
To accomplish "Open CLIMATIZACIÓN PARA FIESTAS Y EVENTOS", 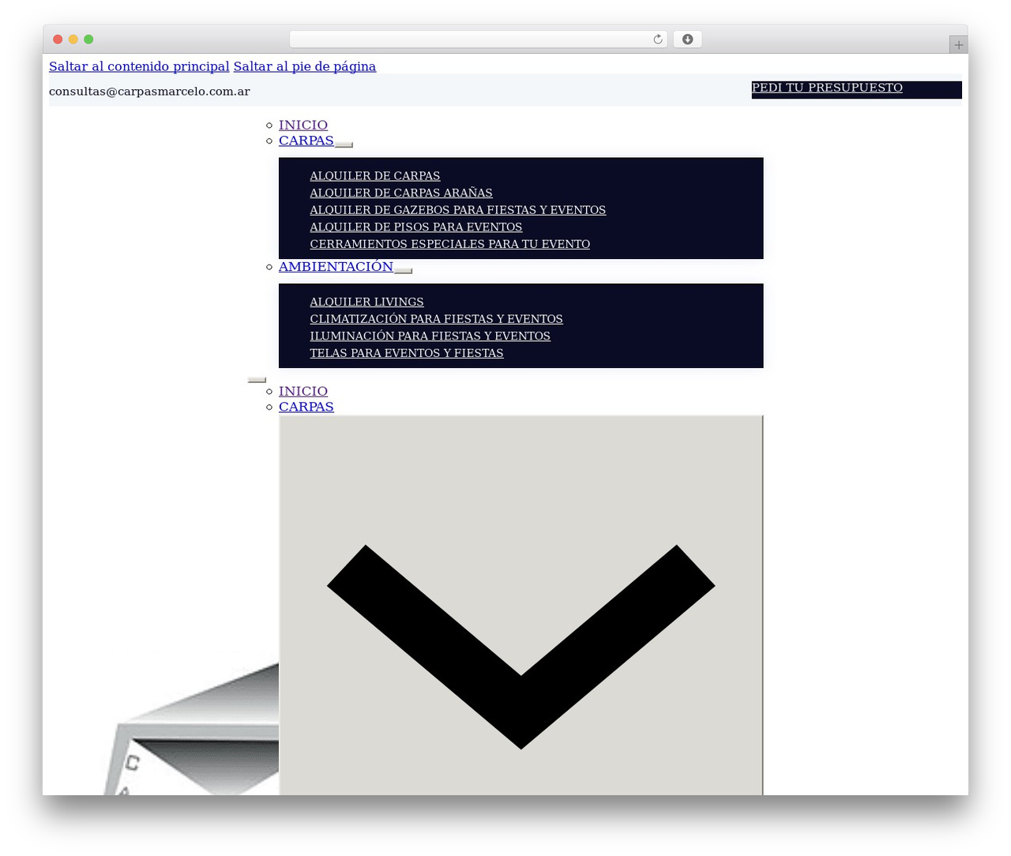I will pyautogui.click(x=437, y=319).
